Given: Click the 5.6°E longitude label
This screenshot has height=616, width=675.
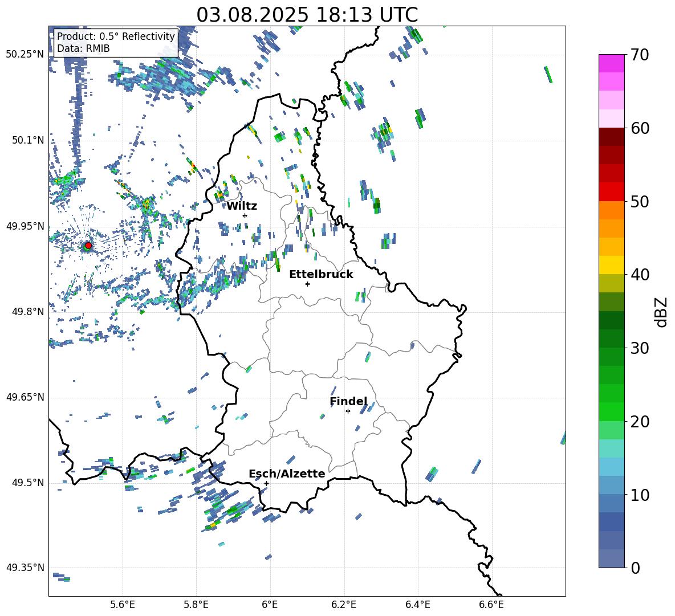Looking at the screenshot, I should pos(123,605).
